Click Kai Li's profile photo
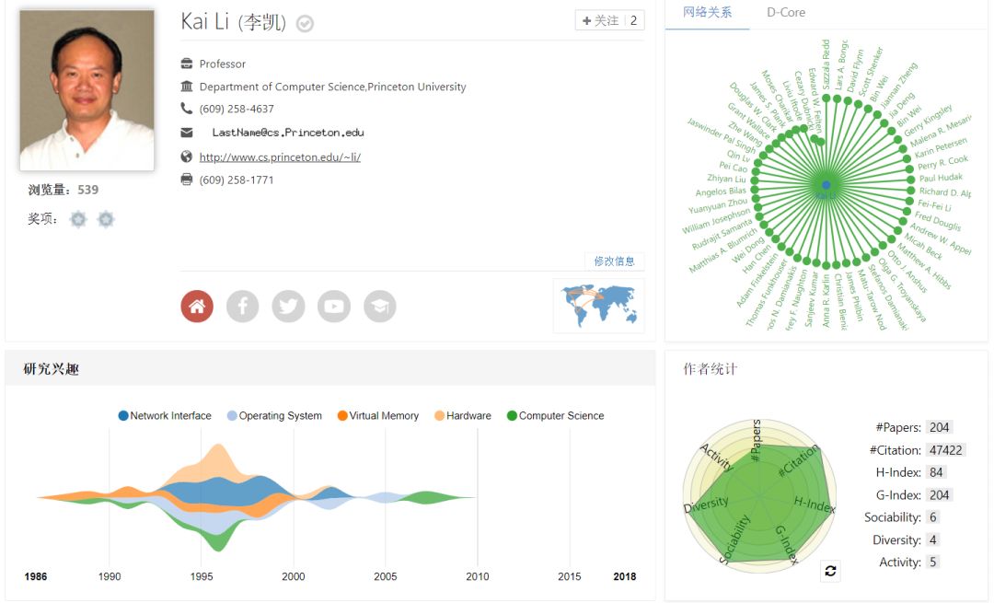 pos(87,90)
